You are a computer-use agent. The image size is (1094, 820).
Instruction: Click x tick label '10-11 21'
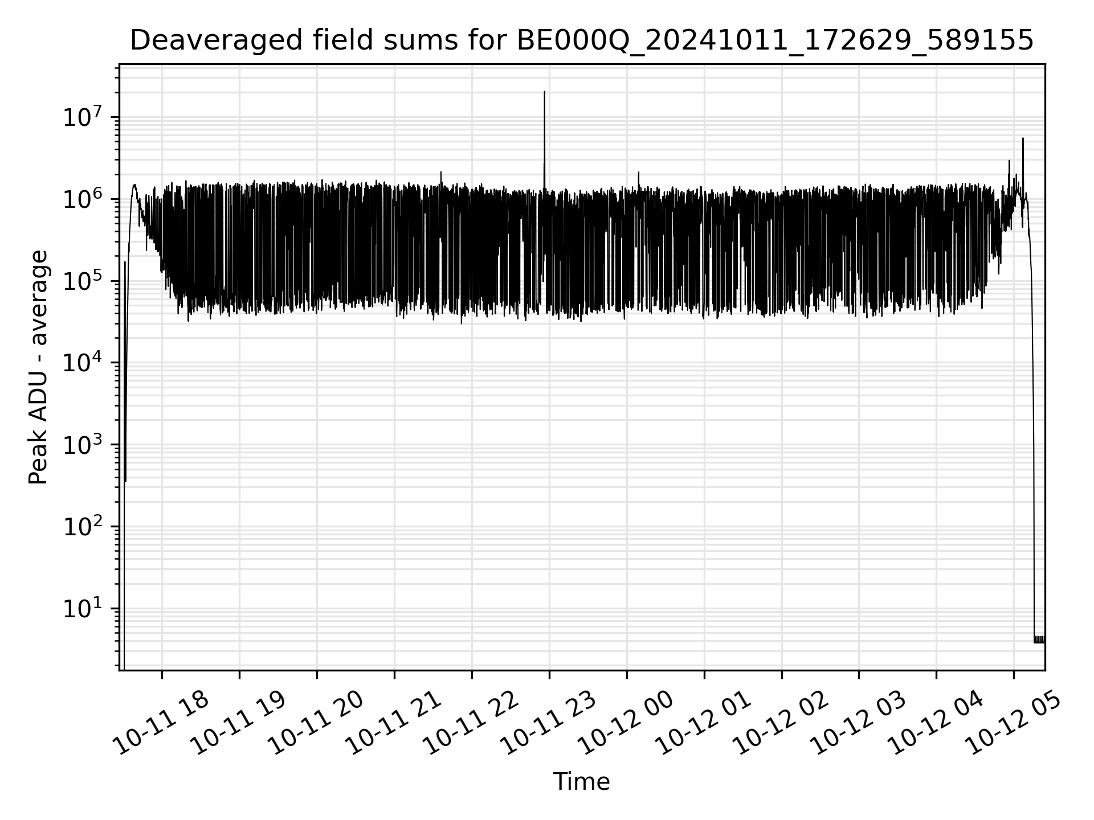393,722
